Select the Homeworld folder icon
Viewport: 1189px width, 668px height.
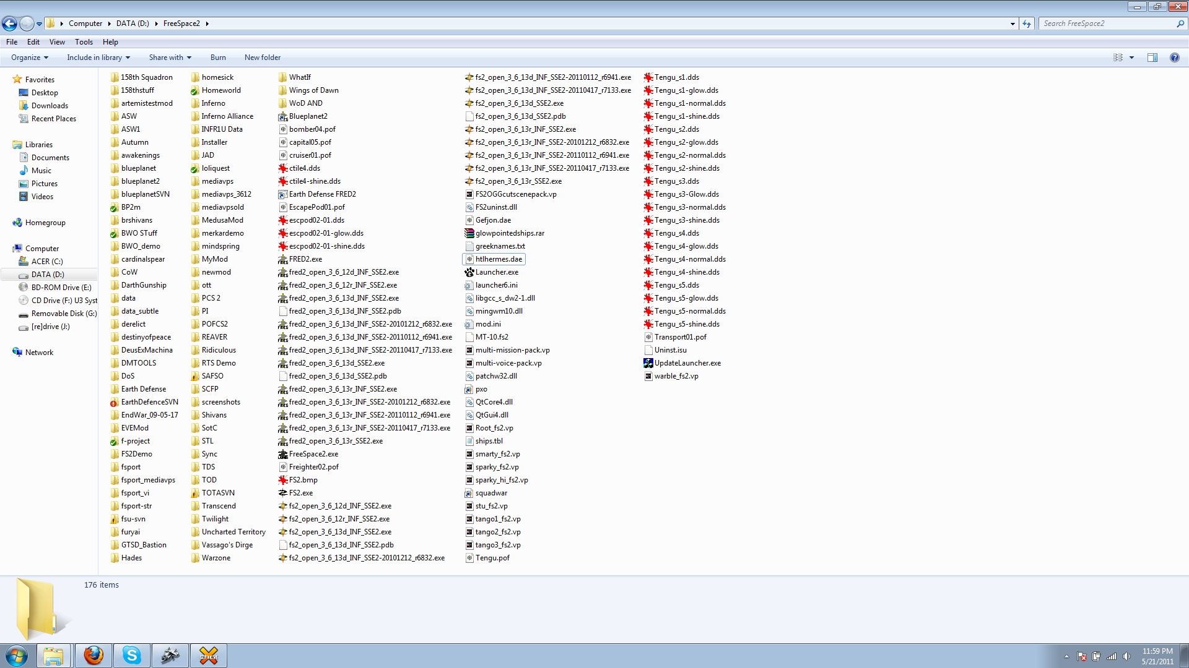(x=195, y=90)
